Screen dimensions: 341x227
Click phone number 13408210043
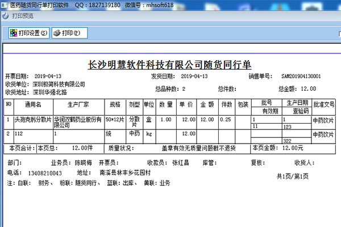45,173
